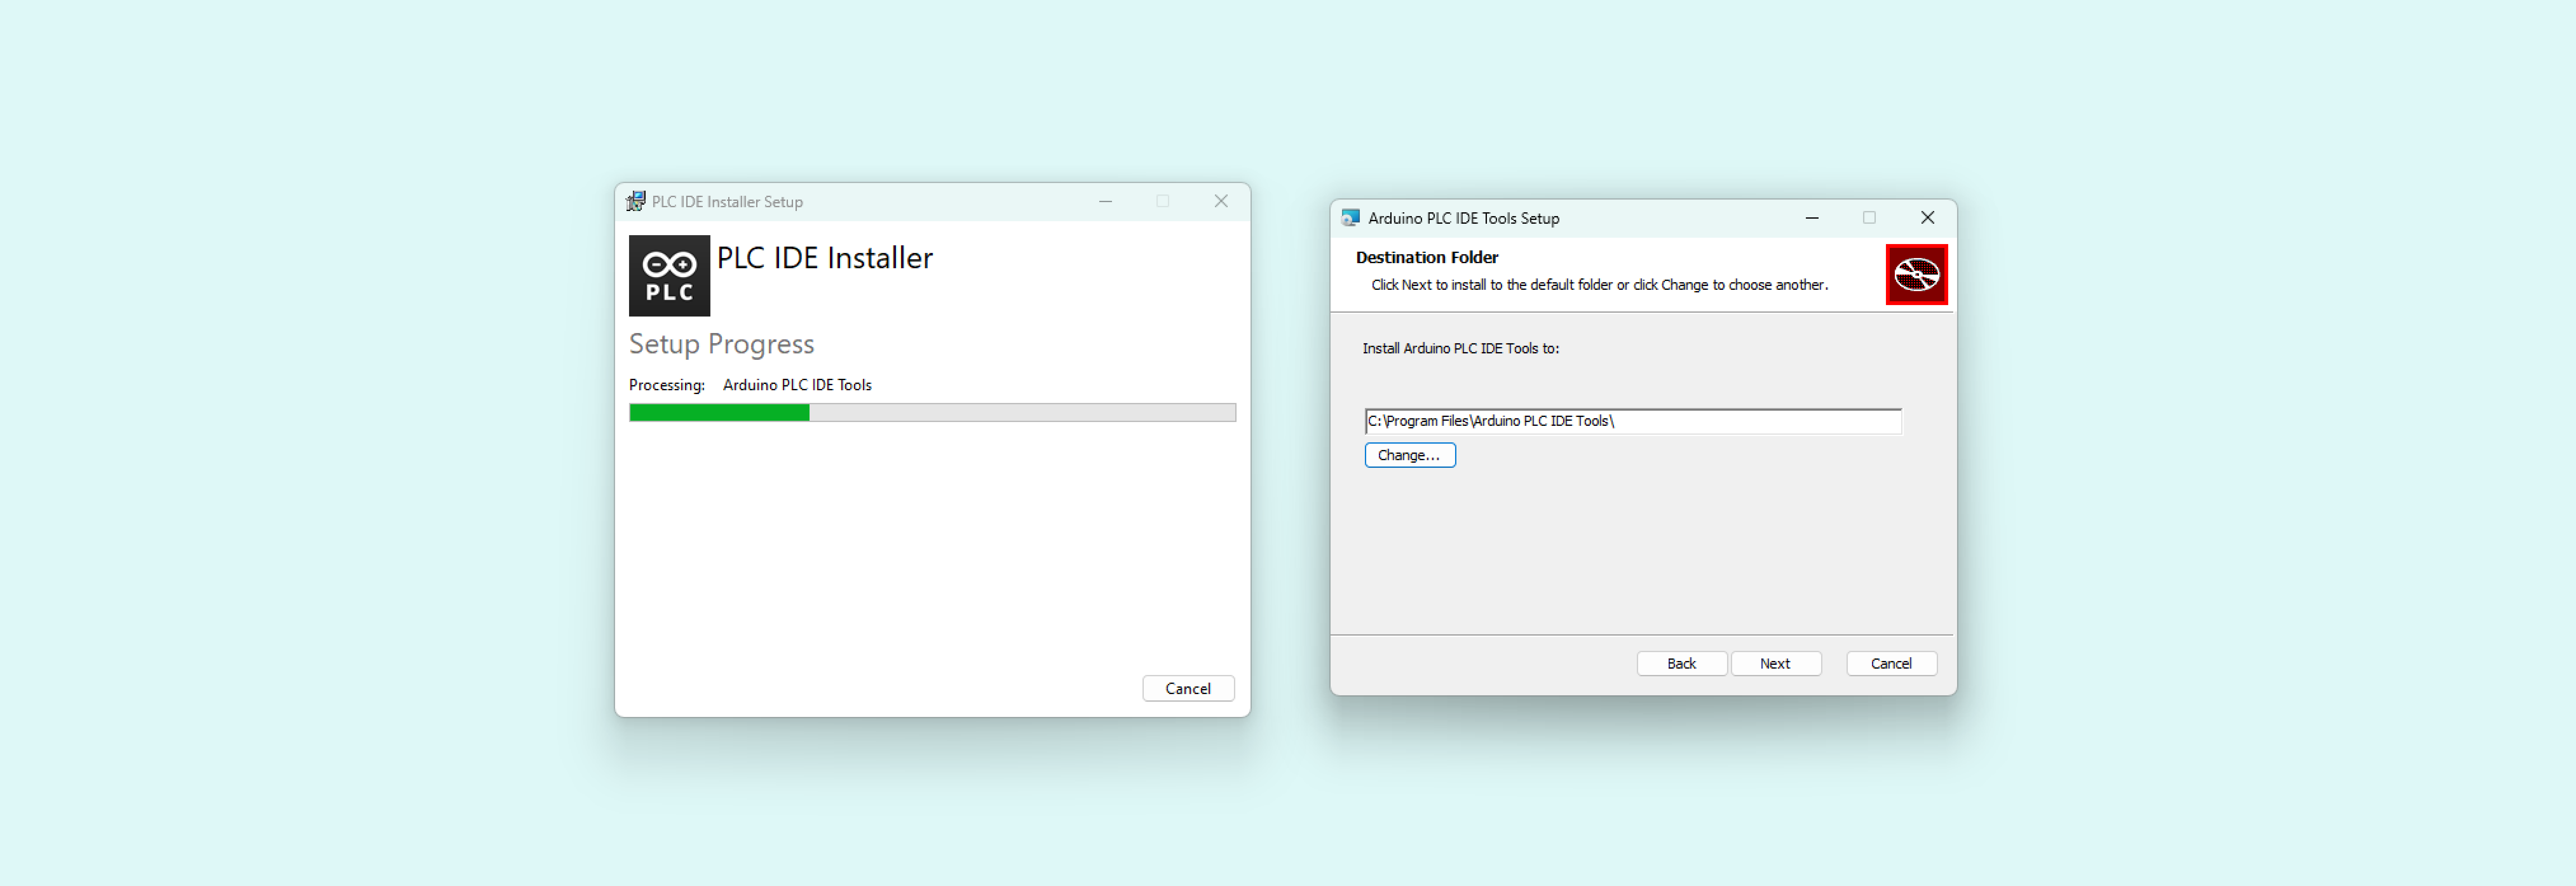Click the PLC IDE installer logo icon
The height and width of the screenshot is (886, 2576).
(x=670, y=276)
